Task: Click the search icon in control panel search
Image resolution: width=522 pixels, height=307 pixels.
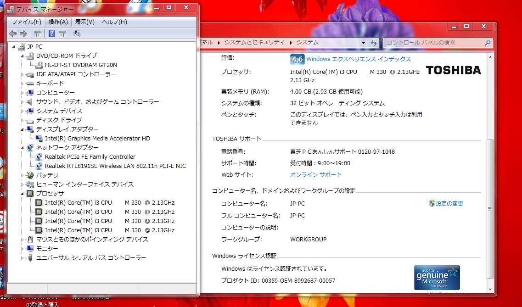Action: [488, 43]
